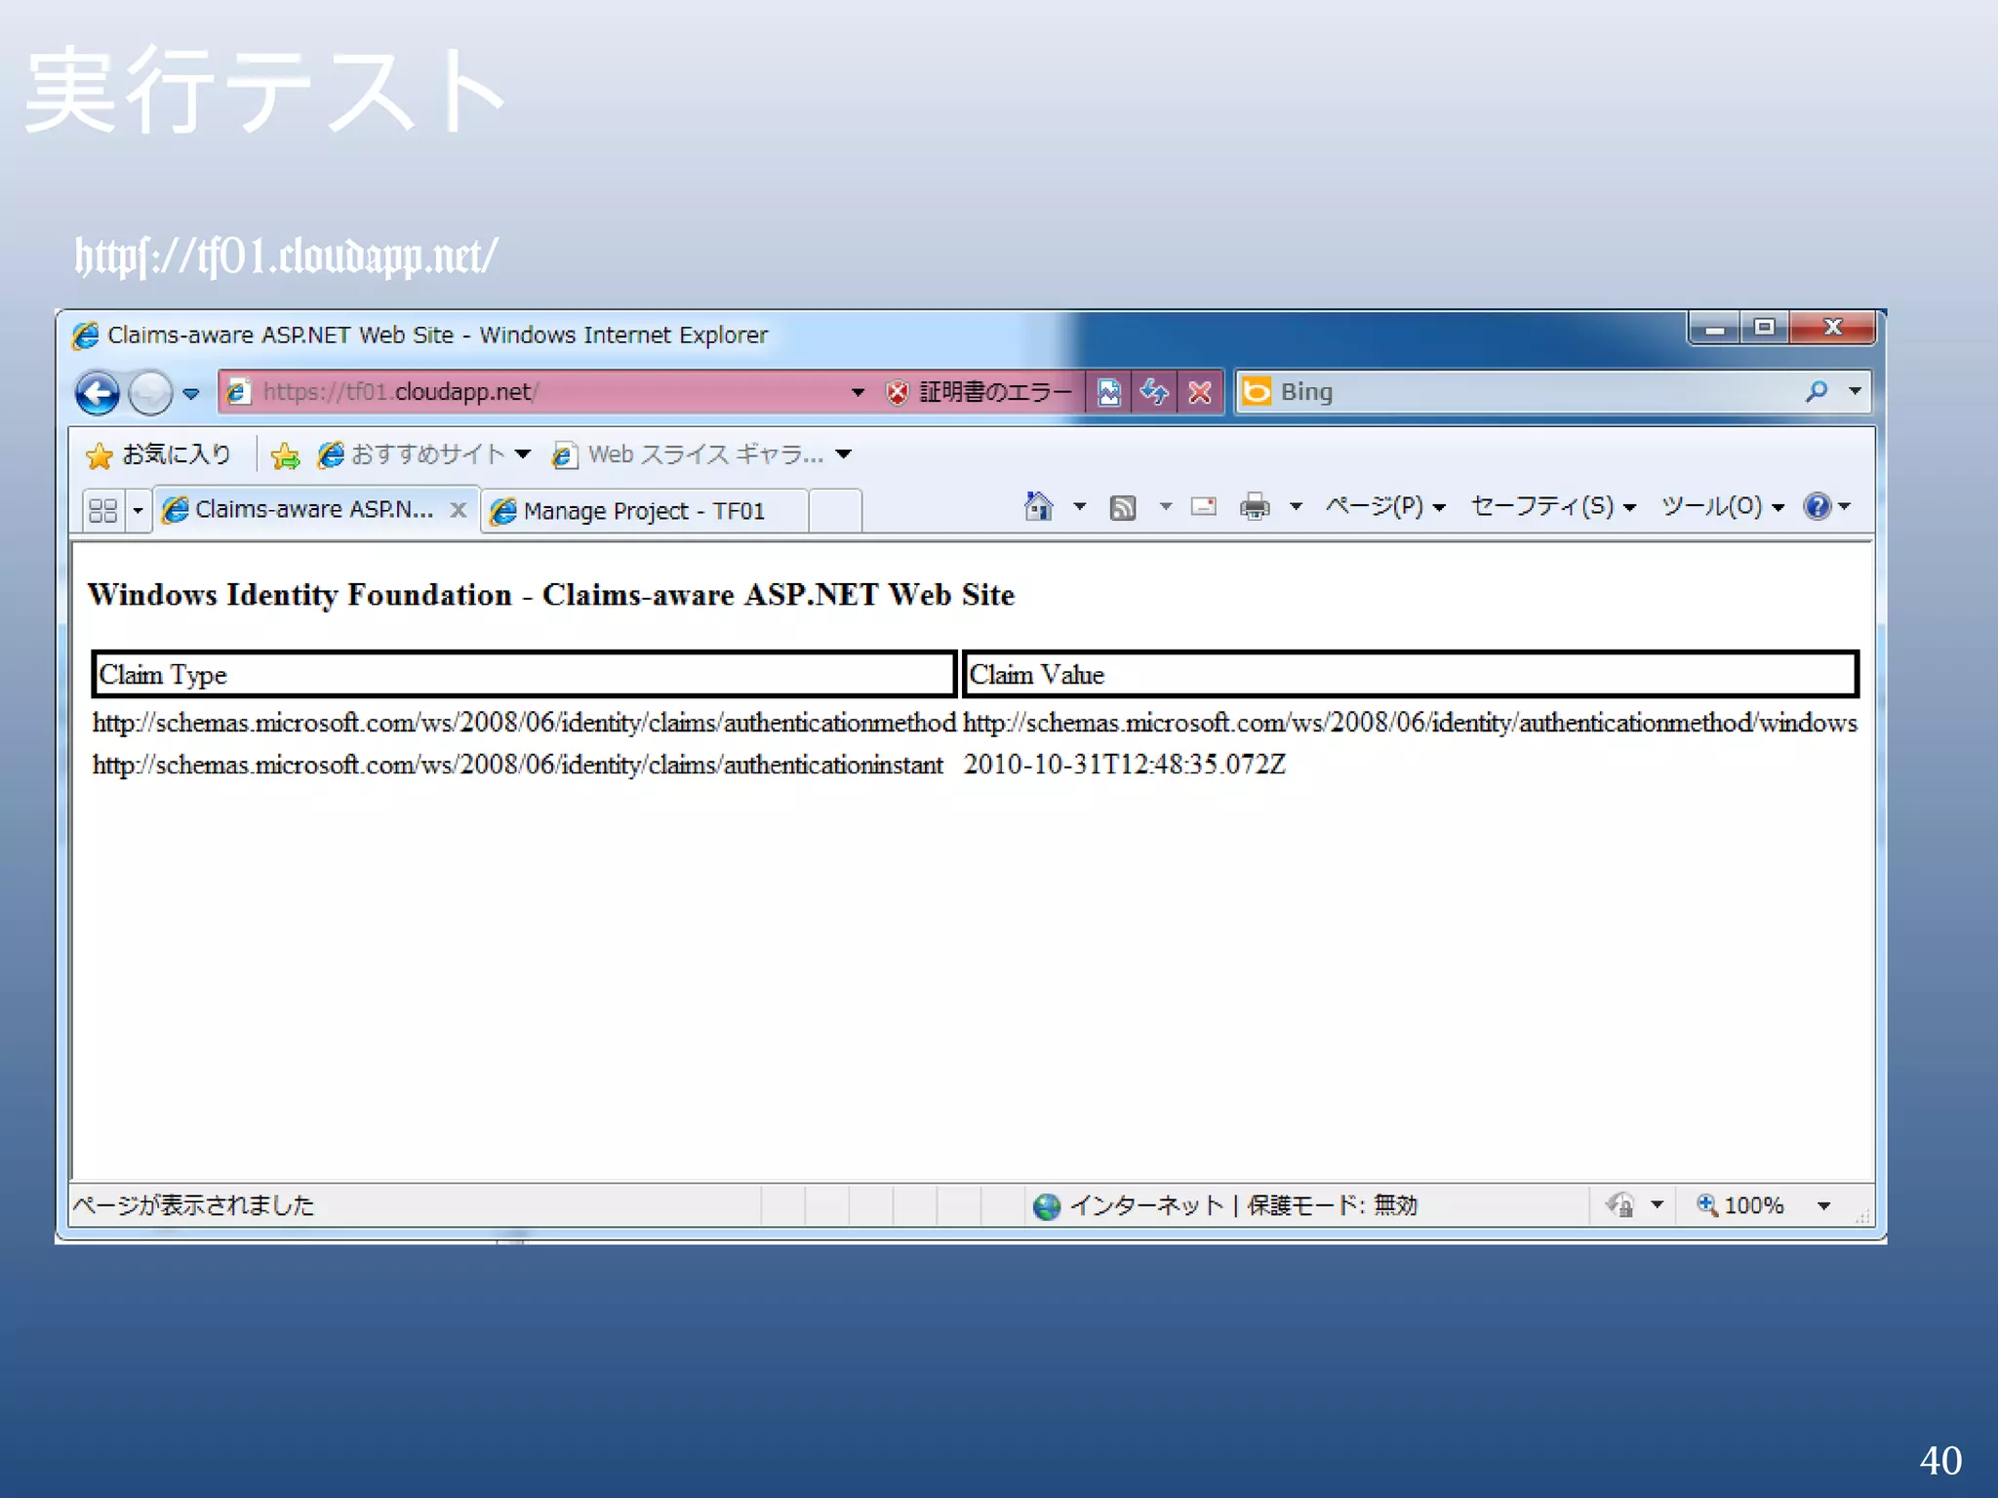
Task: Click the authenticationmethod claim type cell
Action: (524, 723)
